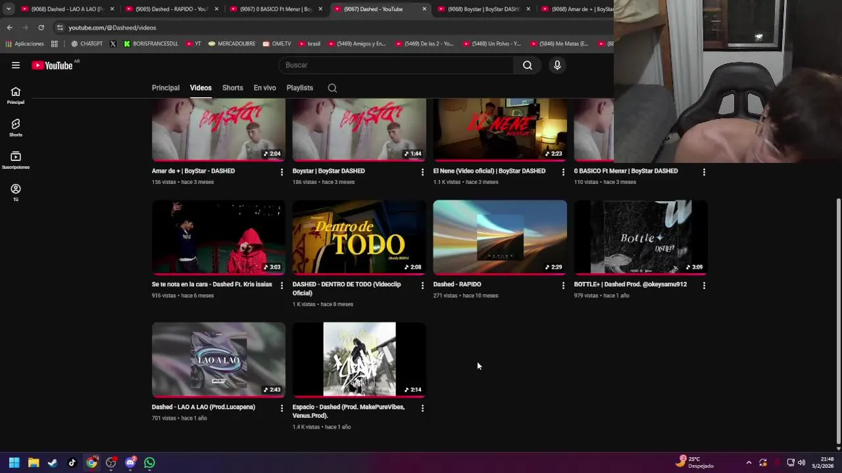The height and width of the screenshot is (473, 842).
Task: Open options for LAO A LAO video
Action: 282,408
